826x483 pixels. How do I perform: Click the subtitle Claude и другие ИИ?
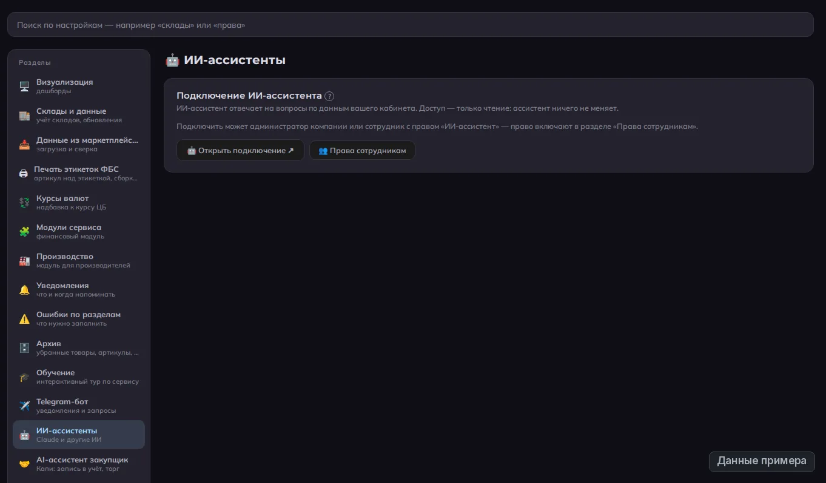click(x=69, y=440)
